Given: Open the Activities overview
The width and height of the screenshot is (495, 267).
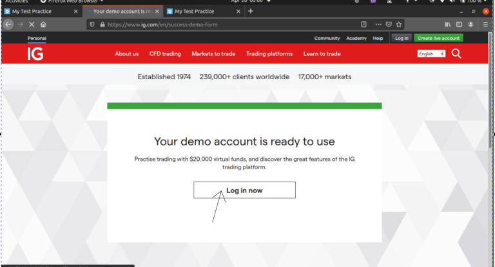Looking at the screenshot, I should coord(16,1).
